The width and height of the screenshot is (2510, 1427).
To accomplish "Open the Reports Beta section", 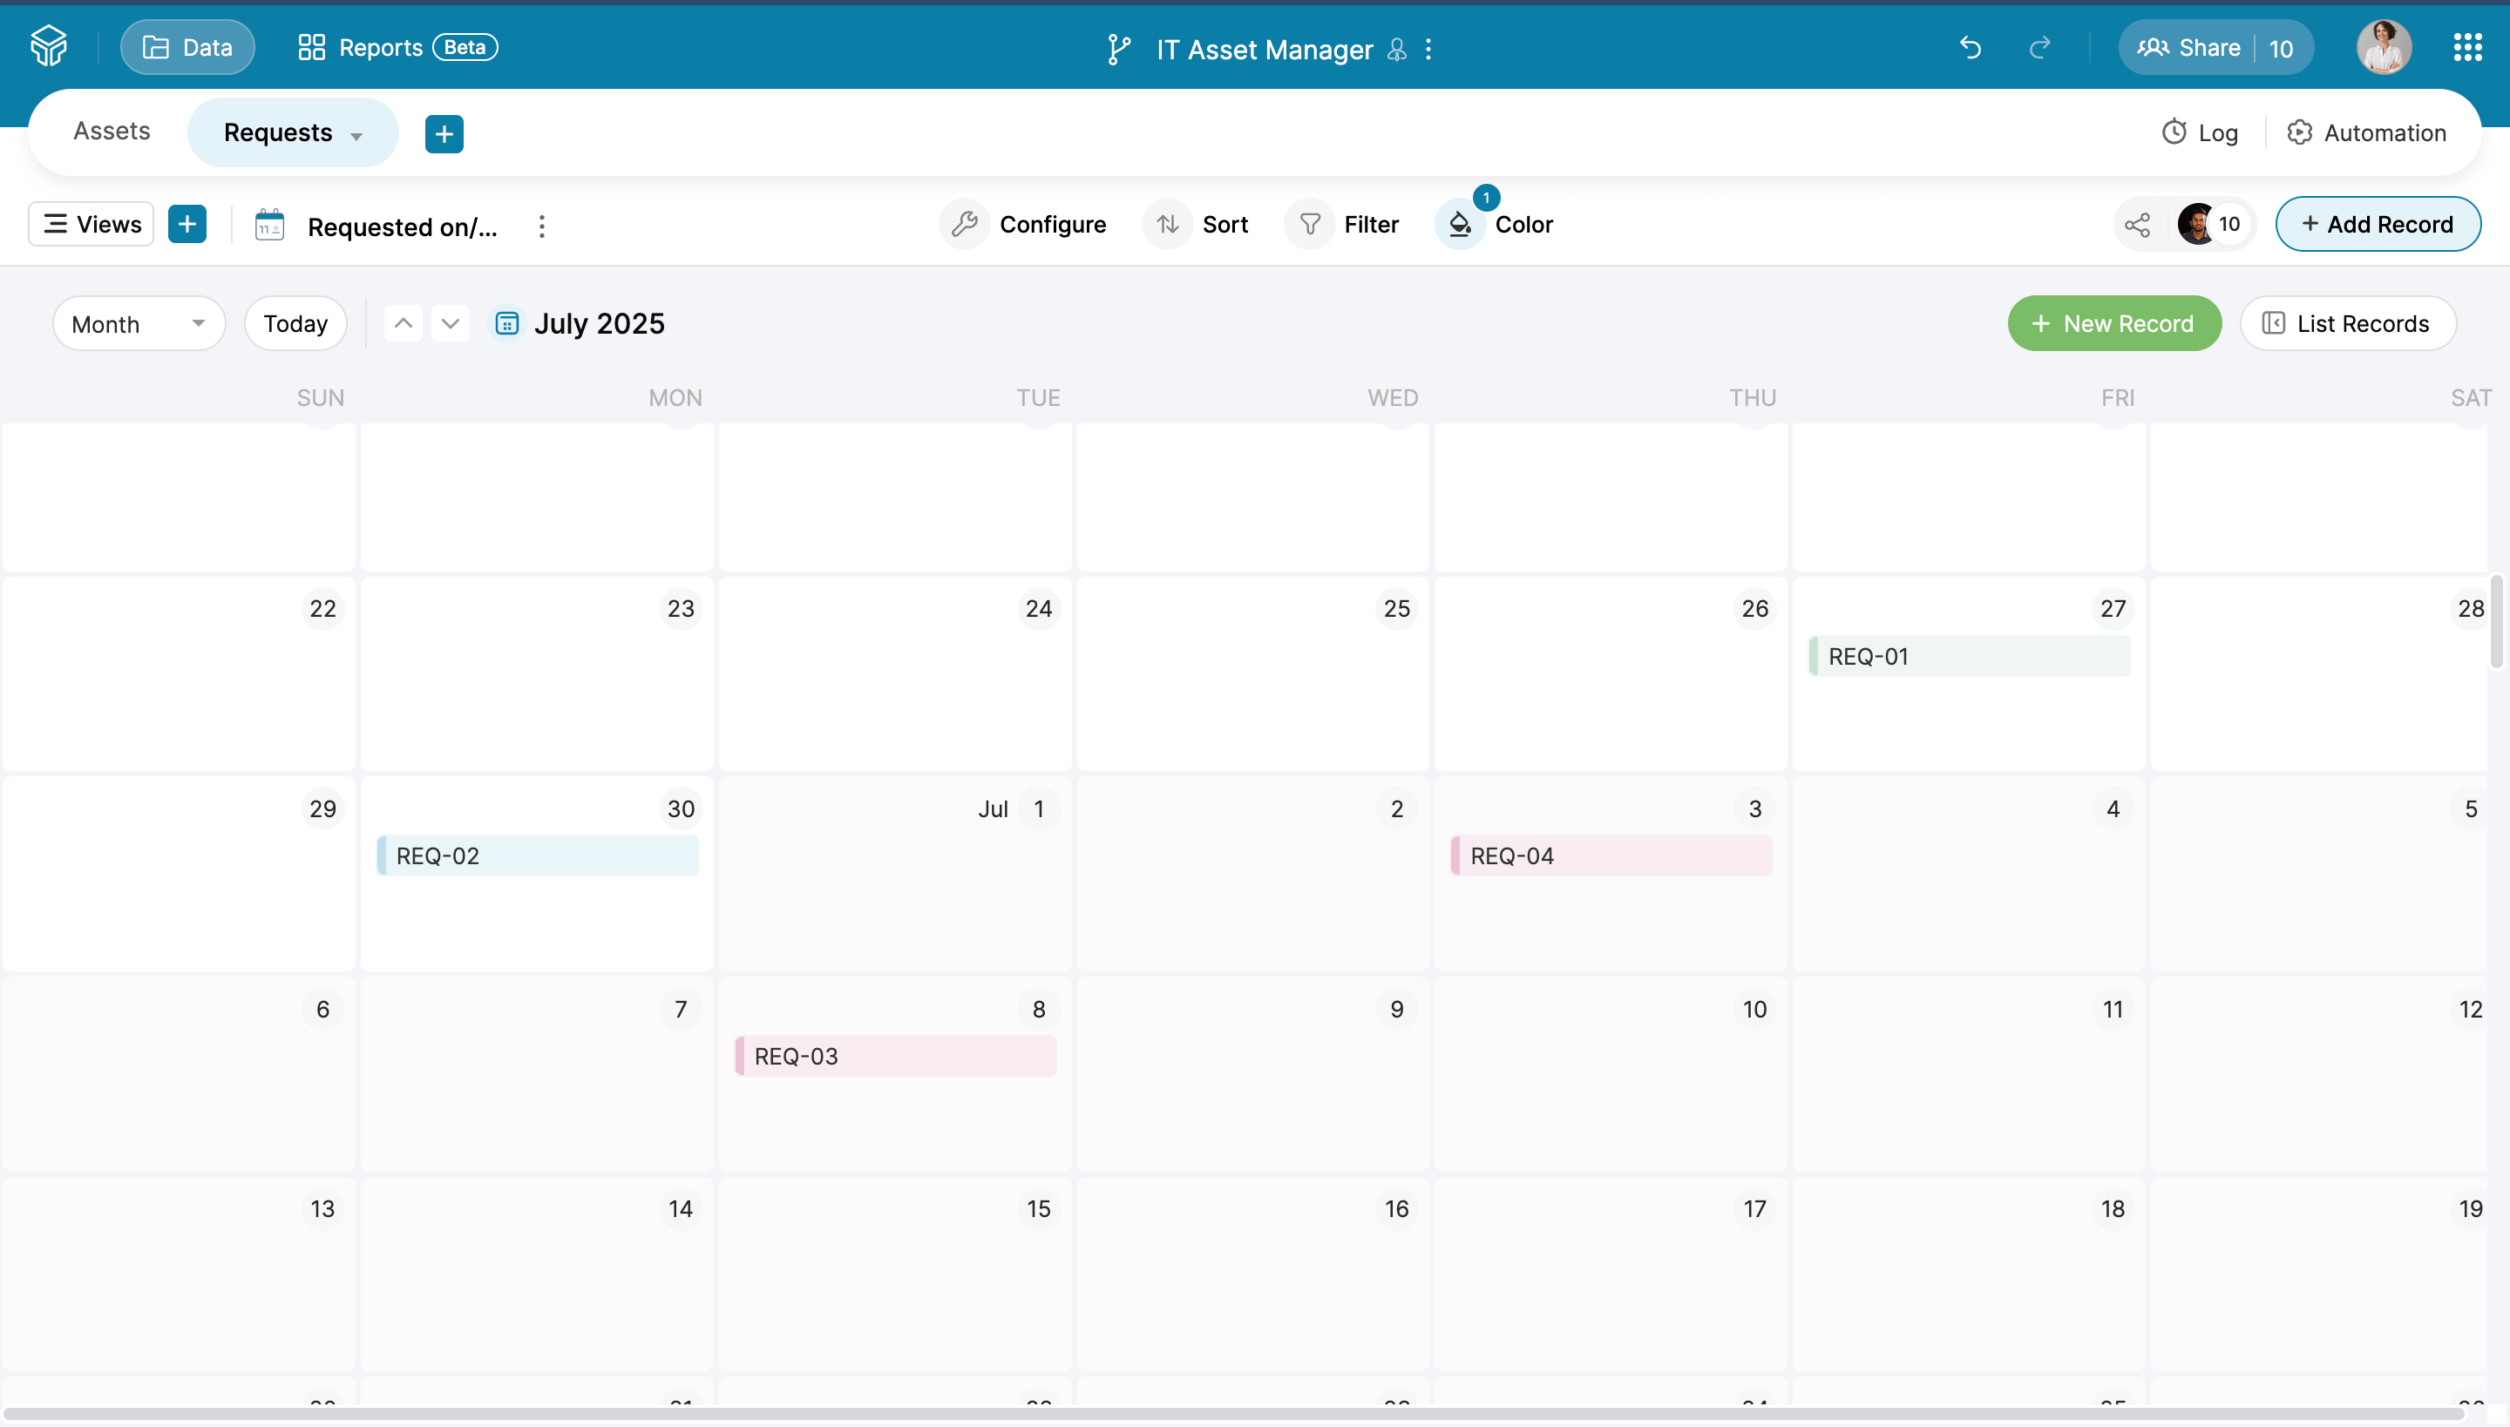I will (x=397, y=47).
